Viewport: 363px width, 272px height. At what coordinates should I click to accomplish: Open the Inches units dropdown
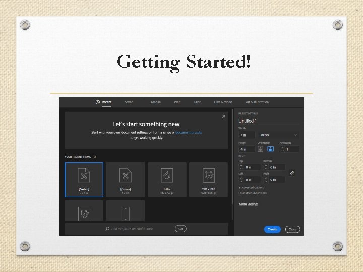click(x=278, y=135)
